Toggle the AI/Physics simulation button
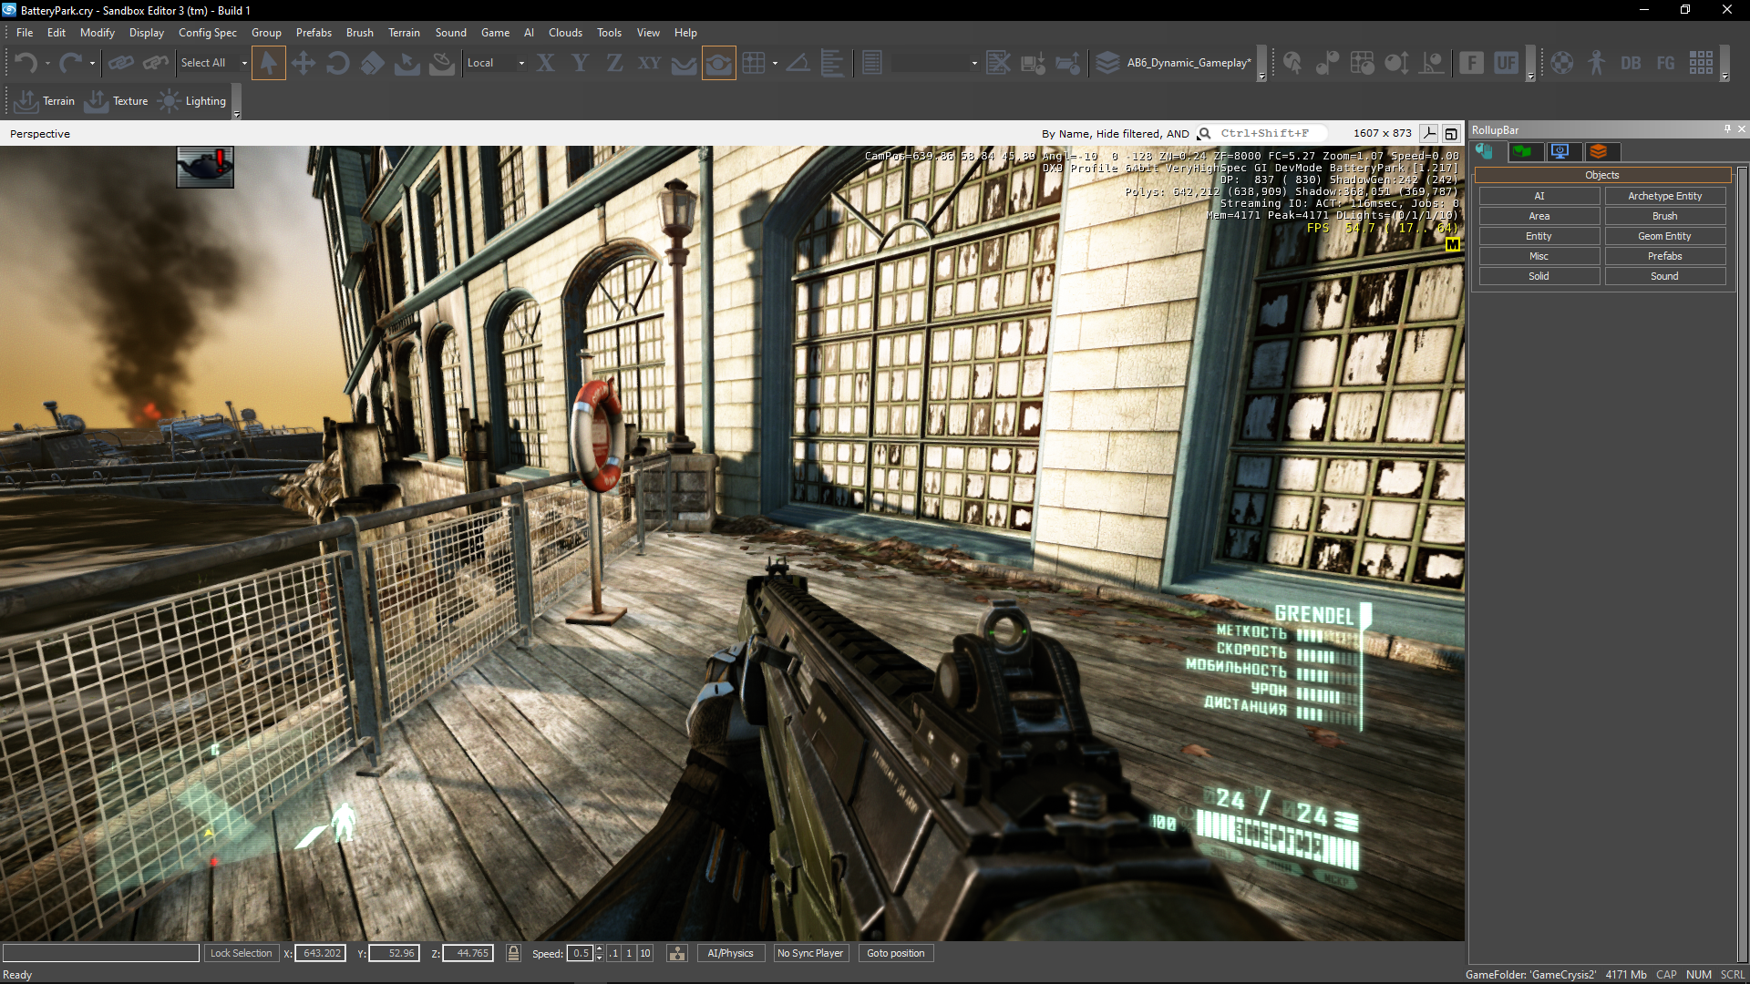 tap(730, 953)
